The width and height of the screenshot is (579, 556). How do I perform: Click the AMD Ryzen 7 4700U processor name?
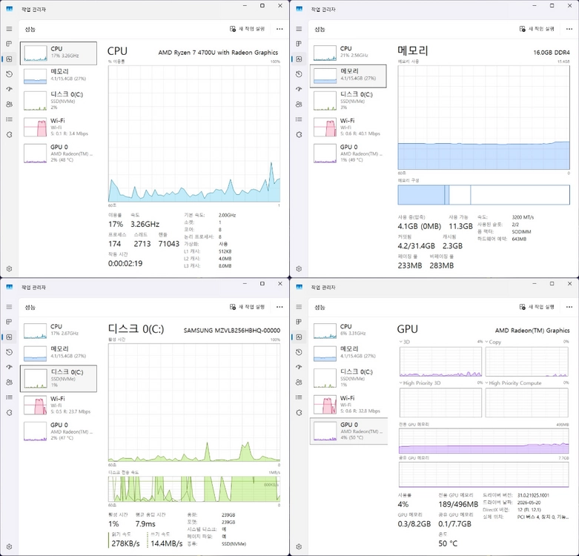(218, 53)
